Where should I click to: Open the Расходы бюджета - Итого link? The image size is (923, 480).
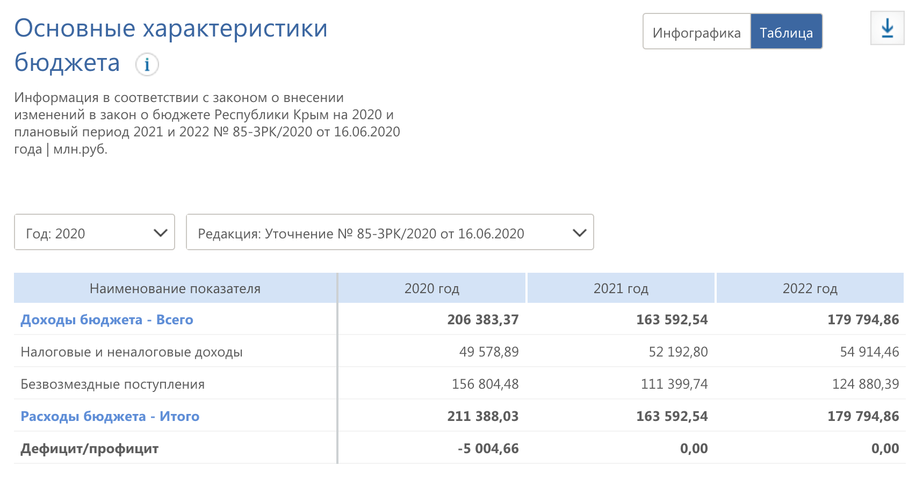(110, 416)
